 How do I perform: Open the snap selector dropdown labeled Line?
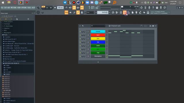pos(90,12)
